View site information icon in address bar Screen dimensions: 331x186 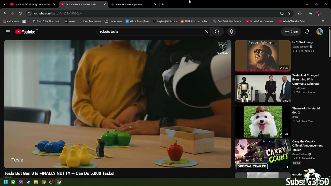pyautogui.click(x=29, y=13)
